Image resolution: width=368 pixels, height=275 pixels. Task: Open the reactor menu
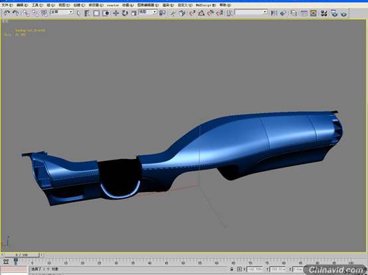coord(113,5)
